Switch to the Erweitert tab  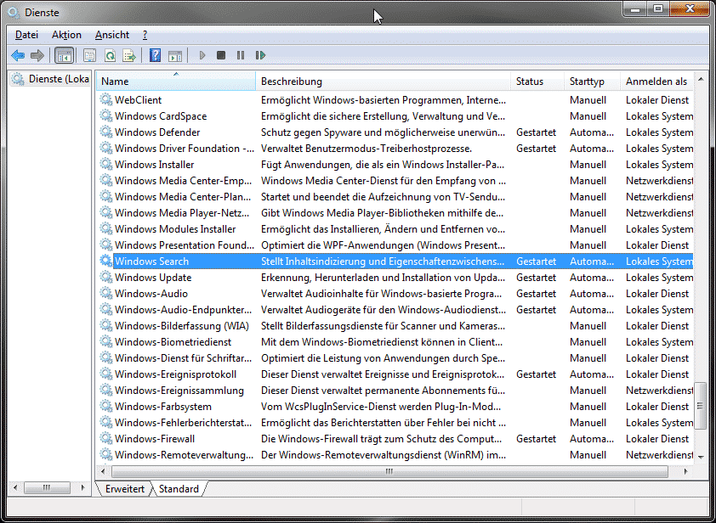[125, 489]
